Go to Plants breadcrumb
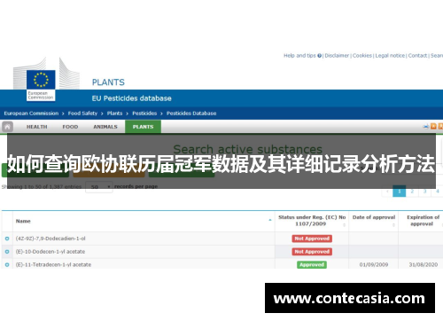 114,114
